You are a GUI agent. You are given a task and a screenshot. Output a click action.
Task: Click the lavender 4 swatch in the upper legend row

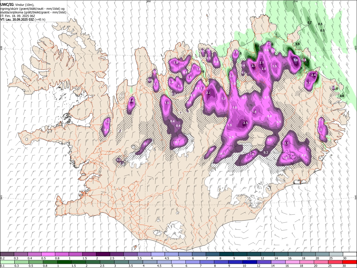coord(158,254)
